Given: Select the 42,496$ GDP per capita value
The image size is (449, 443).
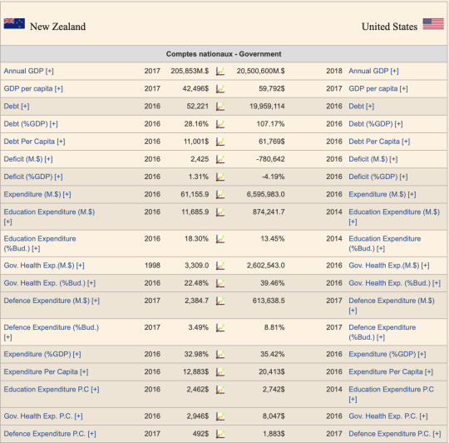Looking at the screenshot, I should pyautogui.click(x=195, y=88).
